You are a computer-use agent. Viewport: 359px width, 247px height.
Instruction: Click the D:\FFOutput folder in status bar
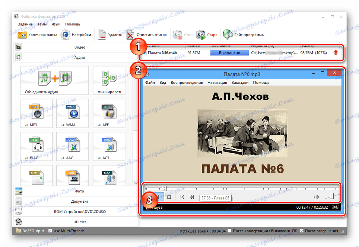tap(30, 231)
